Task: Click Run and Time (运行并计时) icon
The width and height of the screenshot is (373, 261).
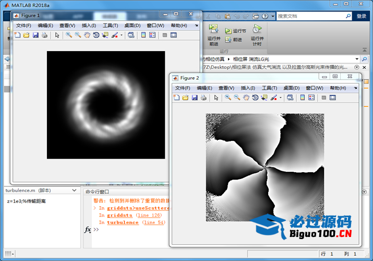Action: pos(256,29)
